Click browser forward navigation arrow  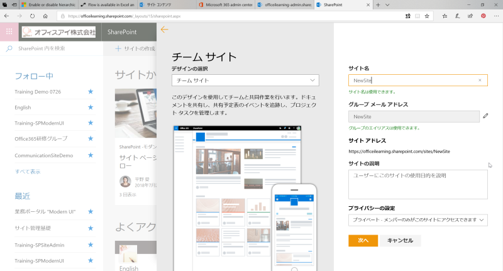[x=19, y=16]
